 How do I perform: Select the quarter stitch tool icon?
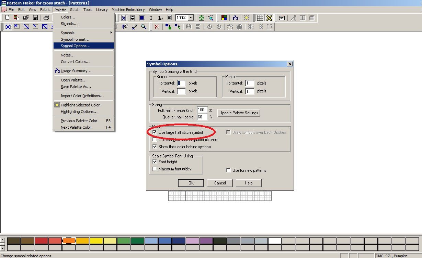pyautogui.click(x=35, y=26)
